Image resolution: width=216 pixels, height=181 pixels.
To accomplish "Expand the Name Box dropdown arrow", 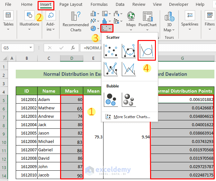I will point(31,47).
